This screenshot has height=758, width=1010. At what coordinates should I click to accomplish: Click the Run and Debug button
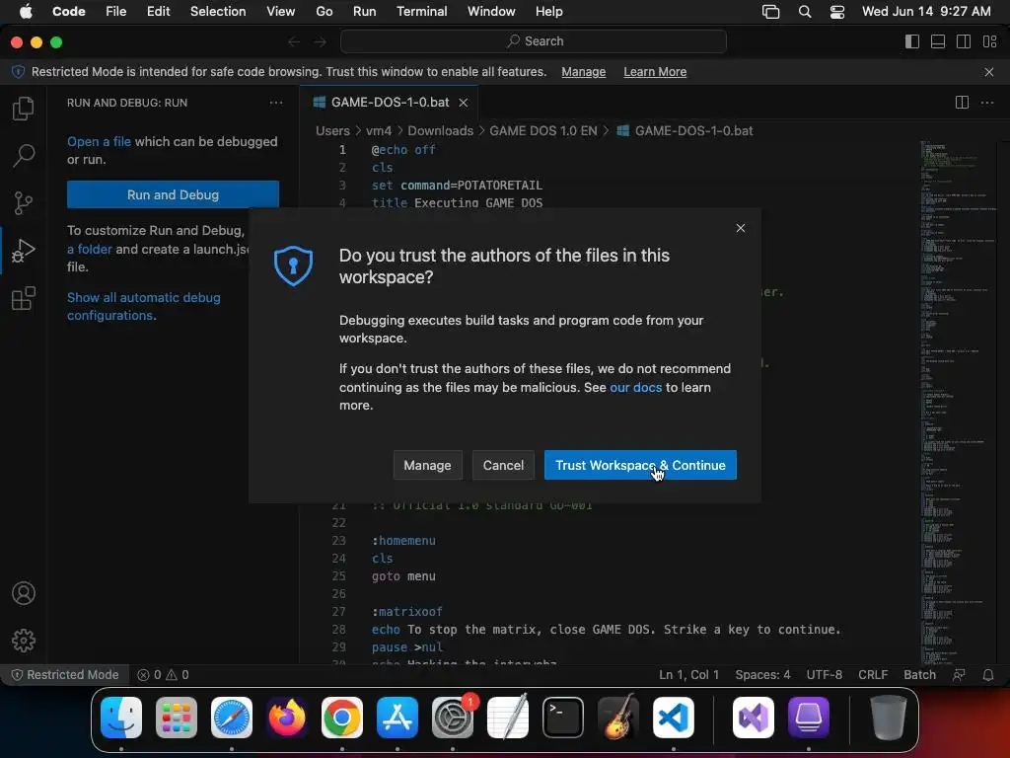click(173, 194)
